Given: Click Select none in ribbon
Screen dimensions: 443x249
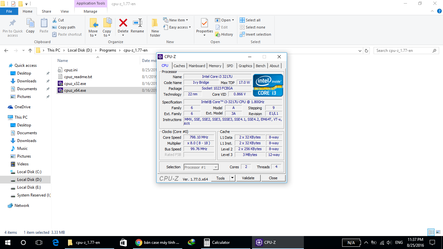Looking at the screenshot, I should [x=252, y=27].
